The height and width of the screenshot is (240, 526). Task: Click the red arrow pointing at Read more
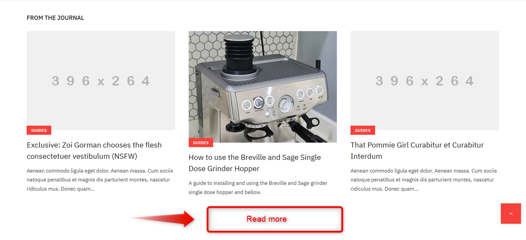click(x=162, y=219)
